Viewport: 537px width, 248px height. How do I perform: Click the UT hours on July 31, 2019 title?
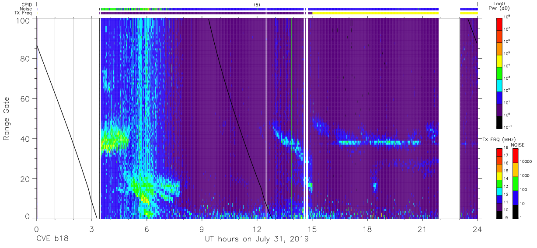(257, 239)
